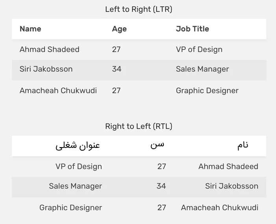Click Amacheah Chukwudi in the LTR table

coord(58,91)
